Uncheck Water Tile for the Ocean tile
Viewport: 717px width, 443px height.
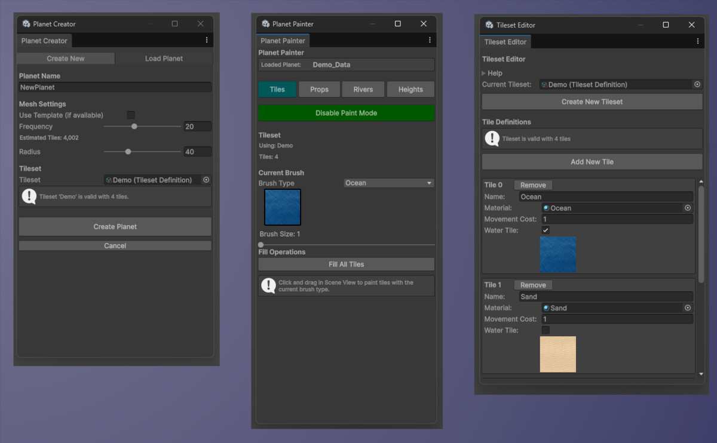click(x=546, y=230)
